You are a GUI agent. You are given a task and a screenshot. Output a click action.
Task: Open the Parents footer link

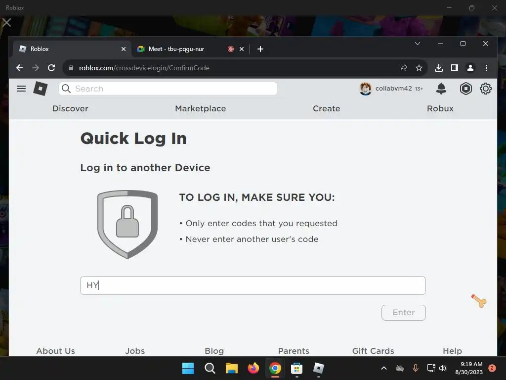point(294,351)
